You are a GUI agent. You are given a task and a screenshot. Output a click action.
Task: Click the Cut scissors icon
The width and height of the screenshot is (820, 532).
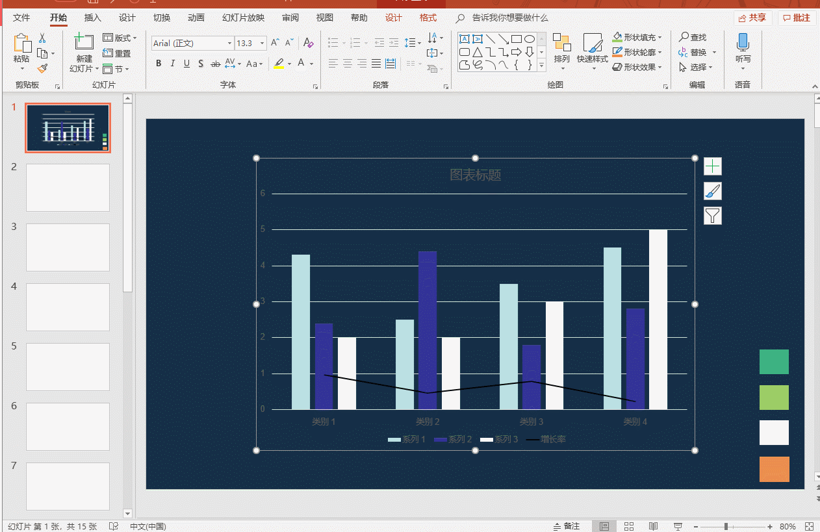[x=42, y=38]
